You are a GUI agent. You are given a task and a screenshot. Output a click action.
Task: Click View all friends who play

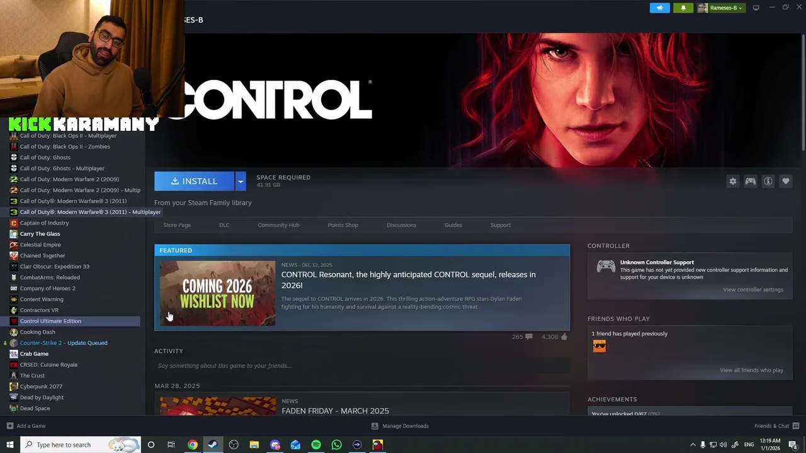(x=751, y=370)
